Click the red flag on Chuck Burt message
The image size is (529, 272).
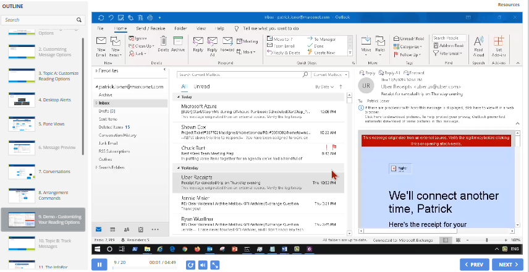point(334,148)
